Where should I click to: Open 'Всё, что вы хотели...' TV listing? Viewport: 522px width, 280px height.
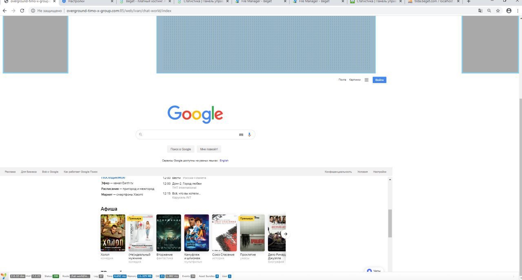tap(186, 193)
